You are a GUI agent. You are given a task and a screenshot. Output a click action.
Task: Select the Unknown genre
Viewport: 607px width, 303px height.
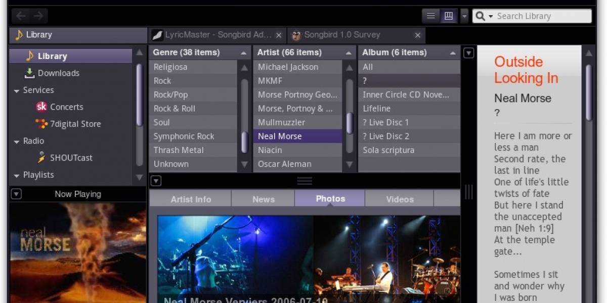(193, 164)
